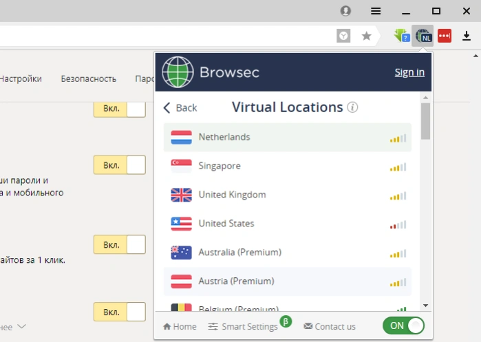481x342 pixels.
Task: Turn off the Browsec ON switch
Action: pos(403,325)
